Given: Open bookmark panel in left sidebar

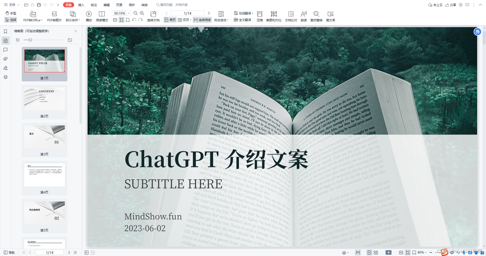Looking at the screenshot, I should coord(6,31).
